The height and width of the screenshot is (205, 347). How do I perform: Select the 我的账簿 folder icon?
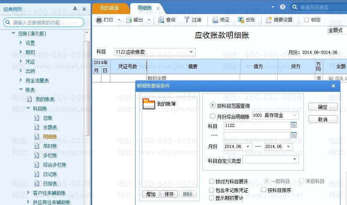click(x=149, y=104)
